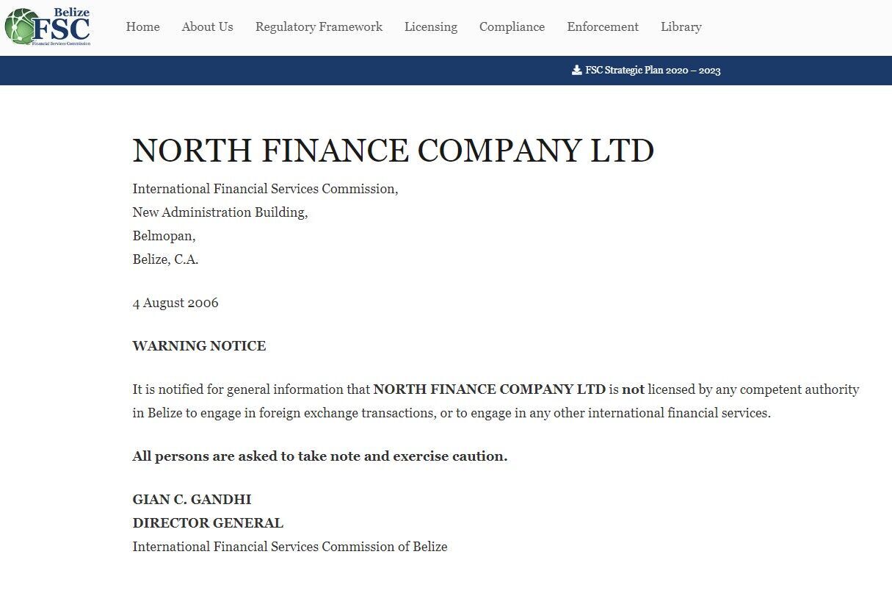
Task: Click the 4 August 2006 date text
Action: [x=175, y=303]
